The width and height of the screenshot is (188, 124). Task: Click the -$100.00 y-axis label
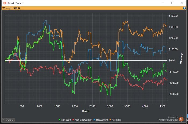pos(173,72)
